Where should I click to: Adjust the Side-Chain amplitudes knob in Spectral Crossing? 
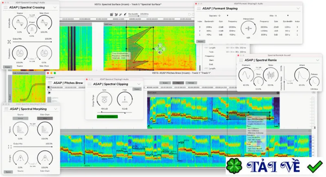coord(44,22)
